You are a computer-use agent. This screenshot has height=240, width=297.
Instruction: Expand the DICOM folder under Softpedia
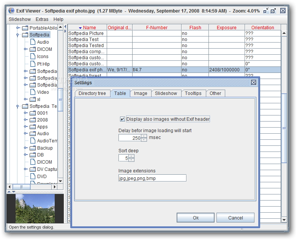25,49
